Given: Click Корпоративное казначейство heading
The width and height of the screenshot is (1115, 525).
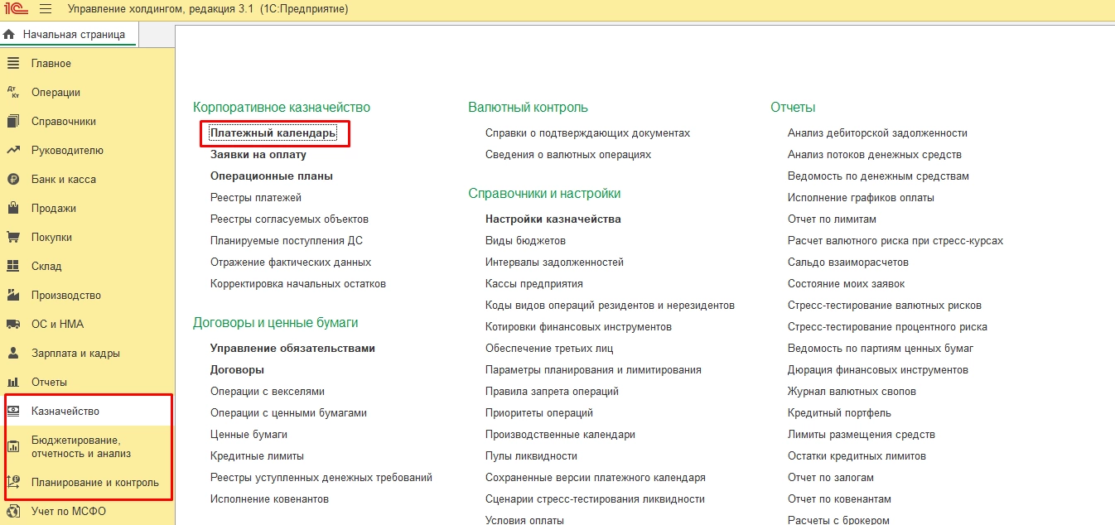Looking at the screenshot, I should [282, 108].
